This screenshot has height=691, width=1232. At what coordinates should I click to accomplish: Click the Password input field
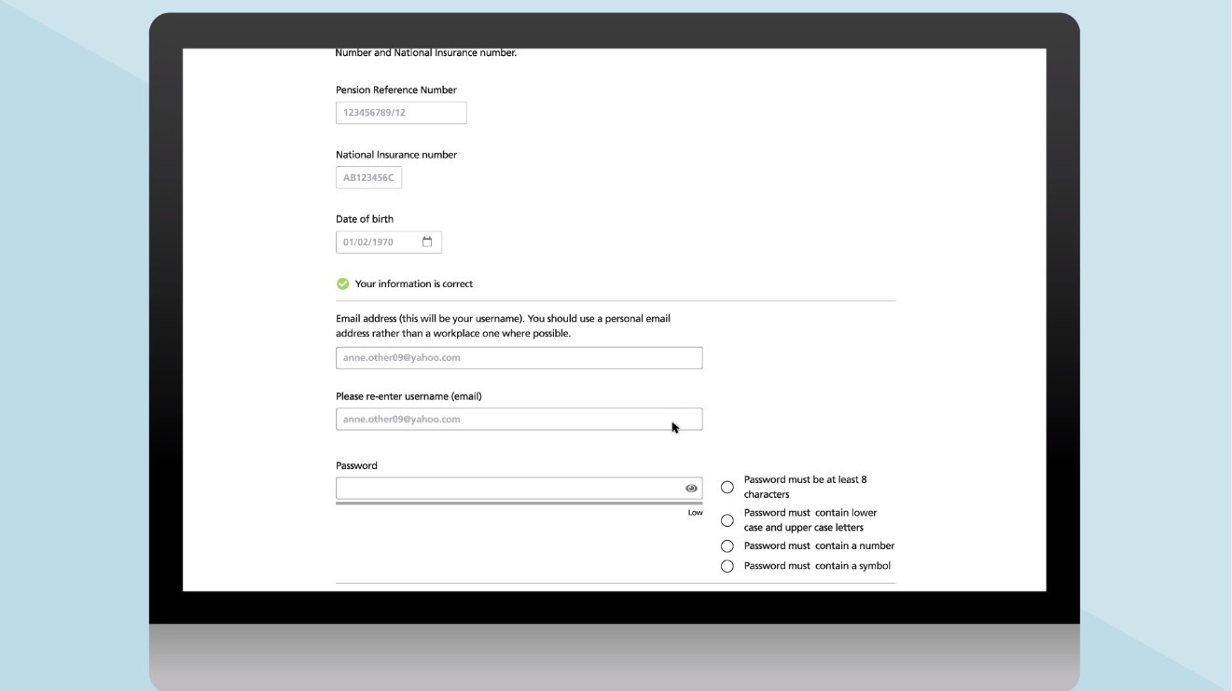[519, 489]
